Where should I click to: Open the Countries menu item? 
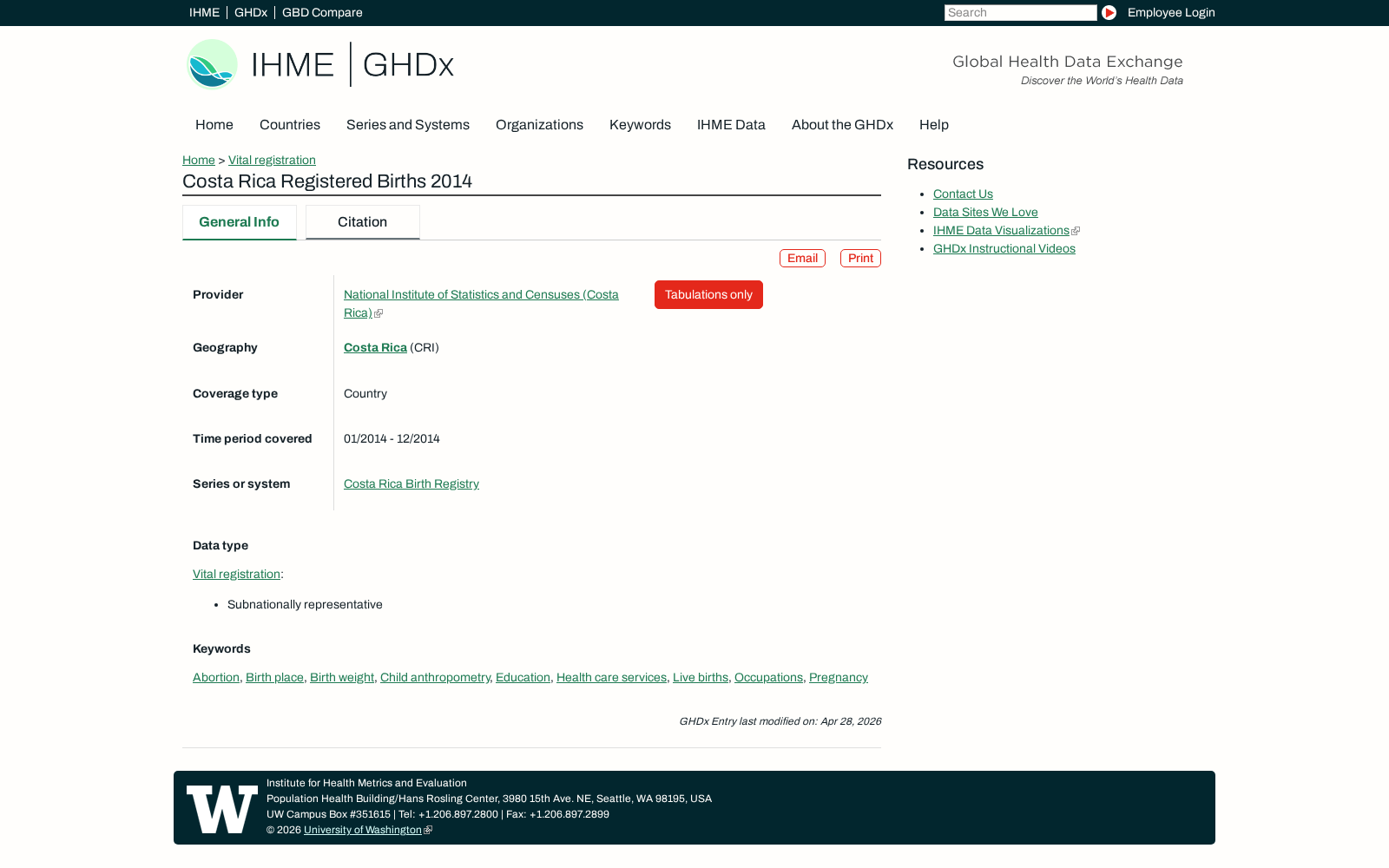pos(290,125)
